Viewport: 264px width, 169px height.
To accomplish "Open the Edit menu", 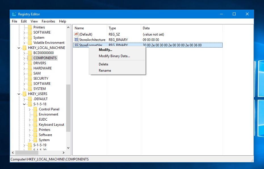I will (x=24, y=21).
